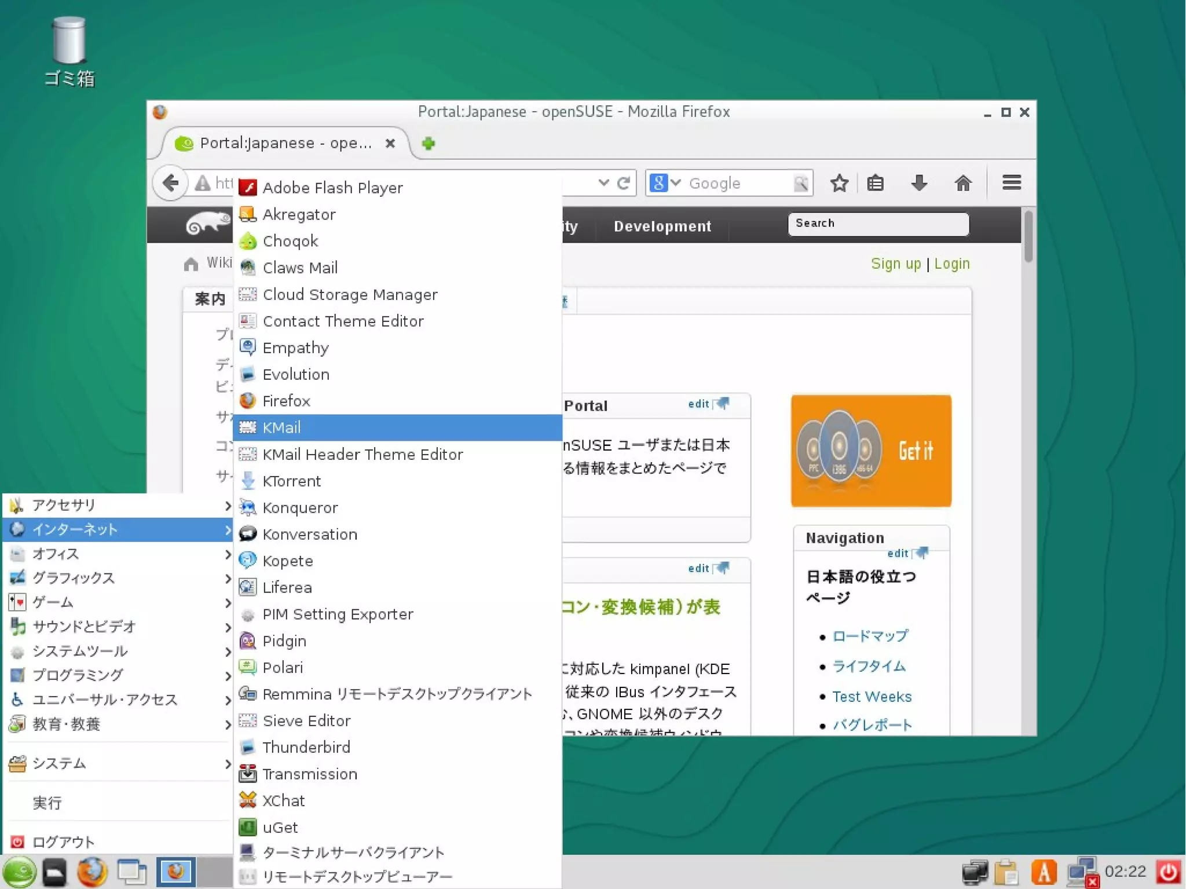Viewport: 1186px width, 889px height.
Task: Click the power button in the panel
Action: click(1168, 872)
